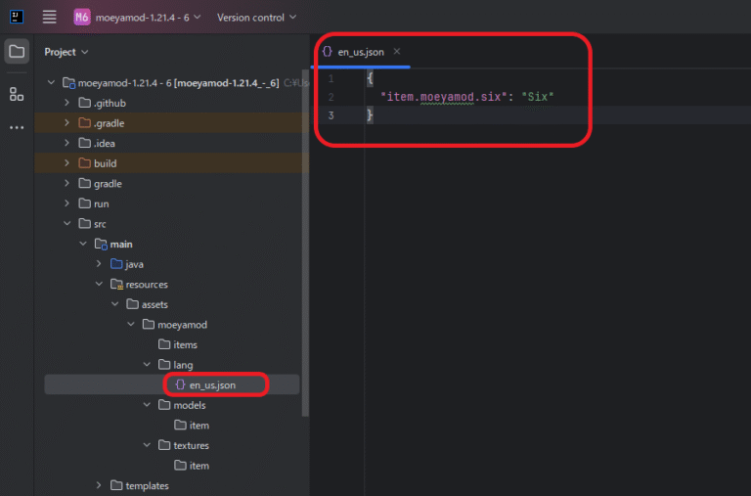
Task: Expand the .idea folder
Action: pyautogui.click(x=67, y=143)
